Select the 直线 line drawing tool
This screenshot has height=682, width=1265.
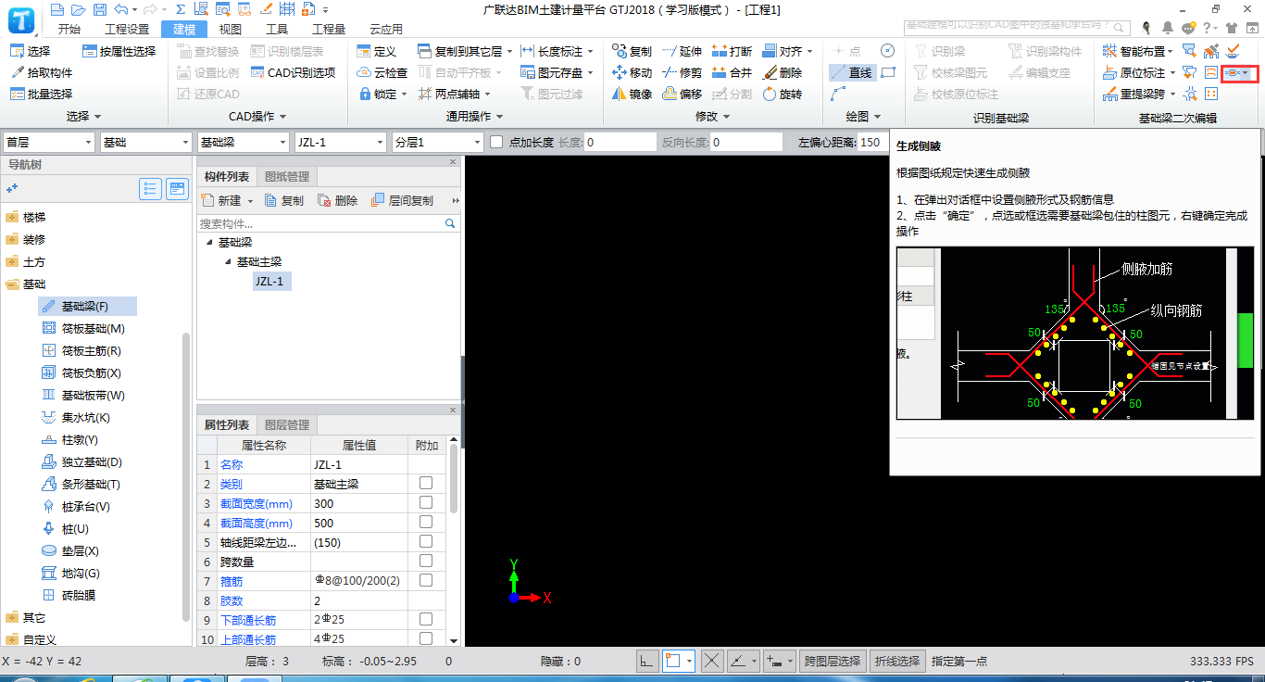[x=851, y=72]
